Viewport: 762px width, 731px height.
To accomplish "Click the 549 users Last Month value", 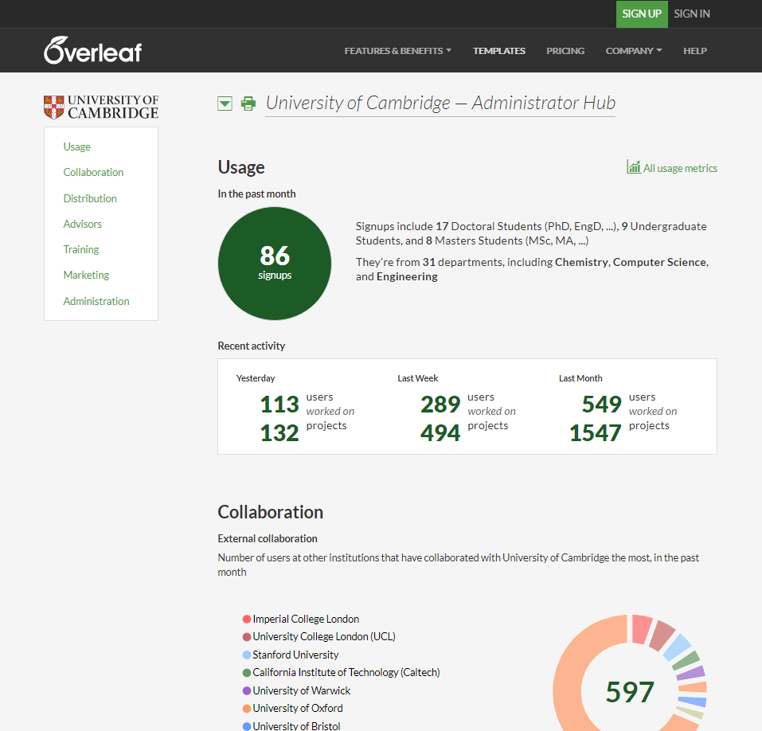I will 602,404.
